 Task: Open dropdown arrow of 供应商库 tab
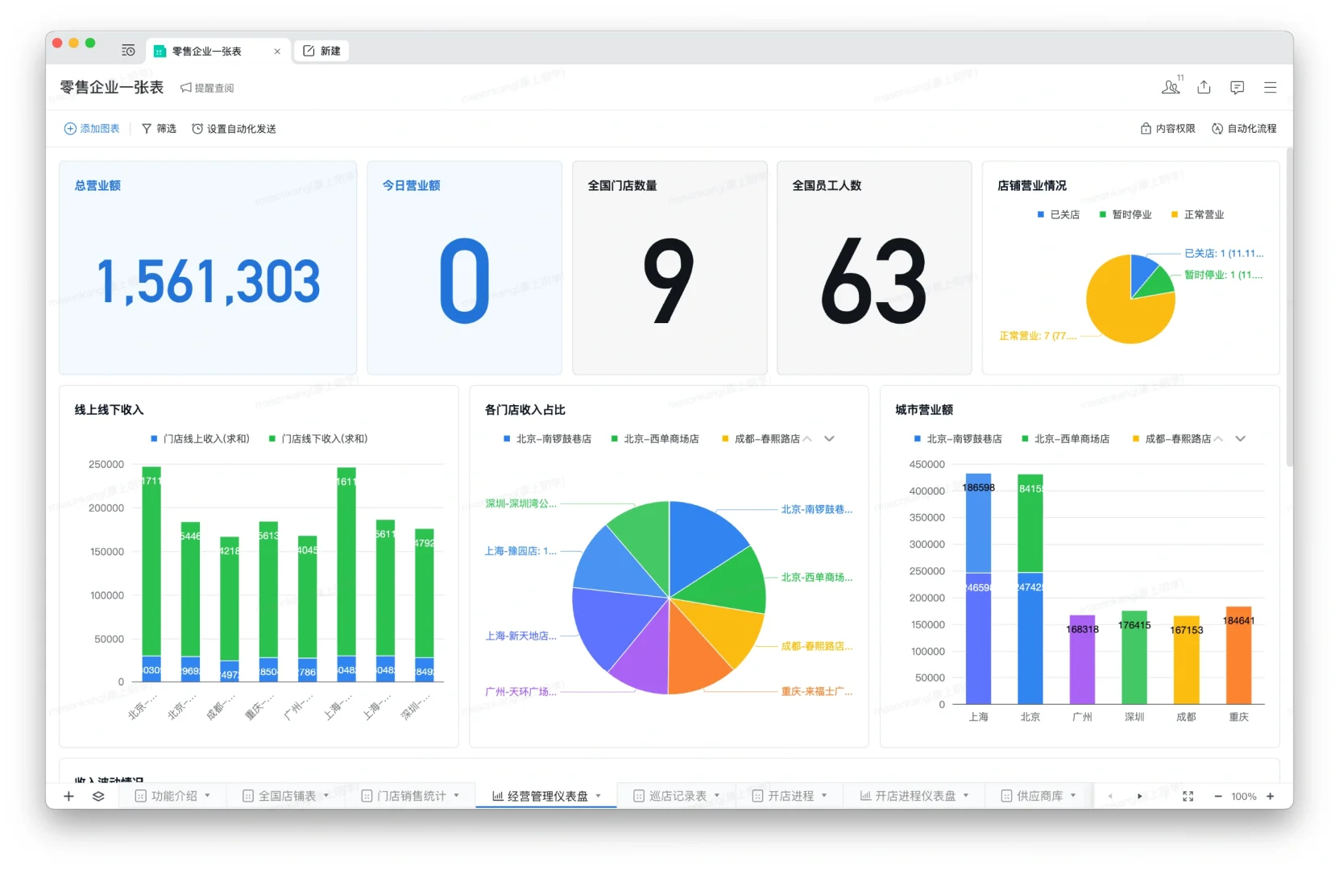click(1073, 796)
